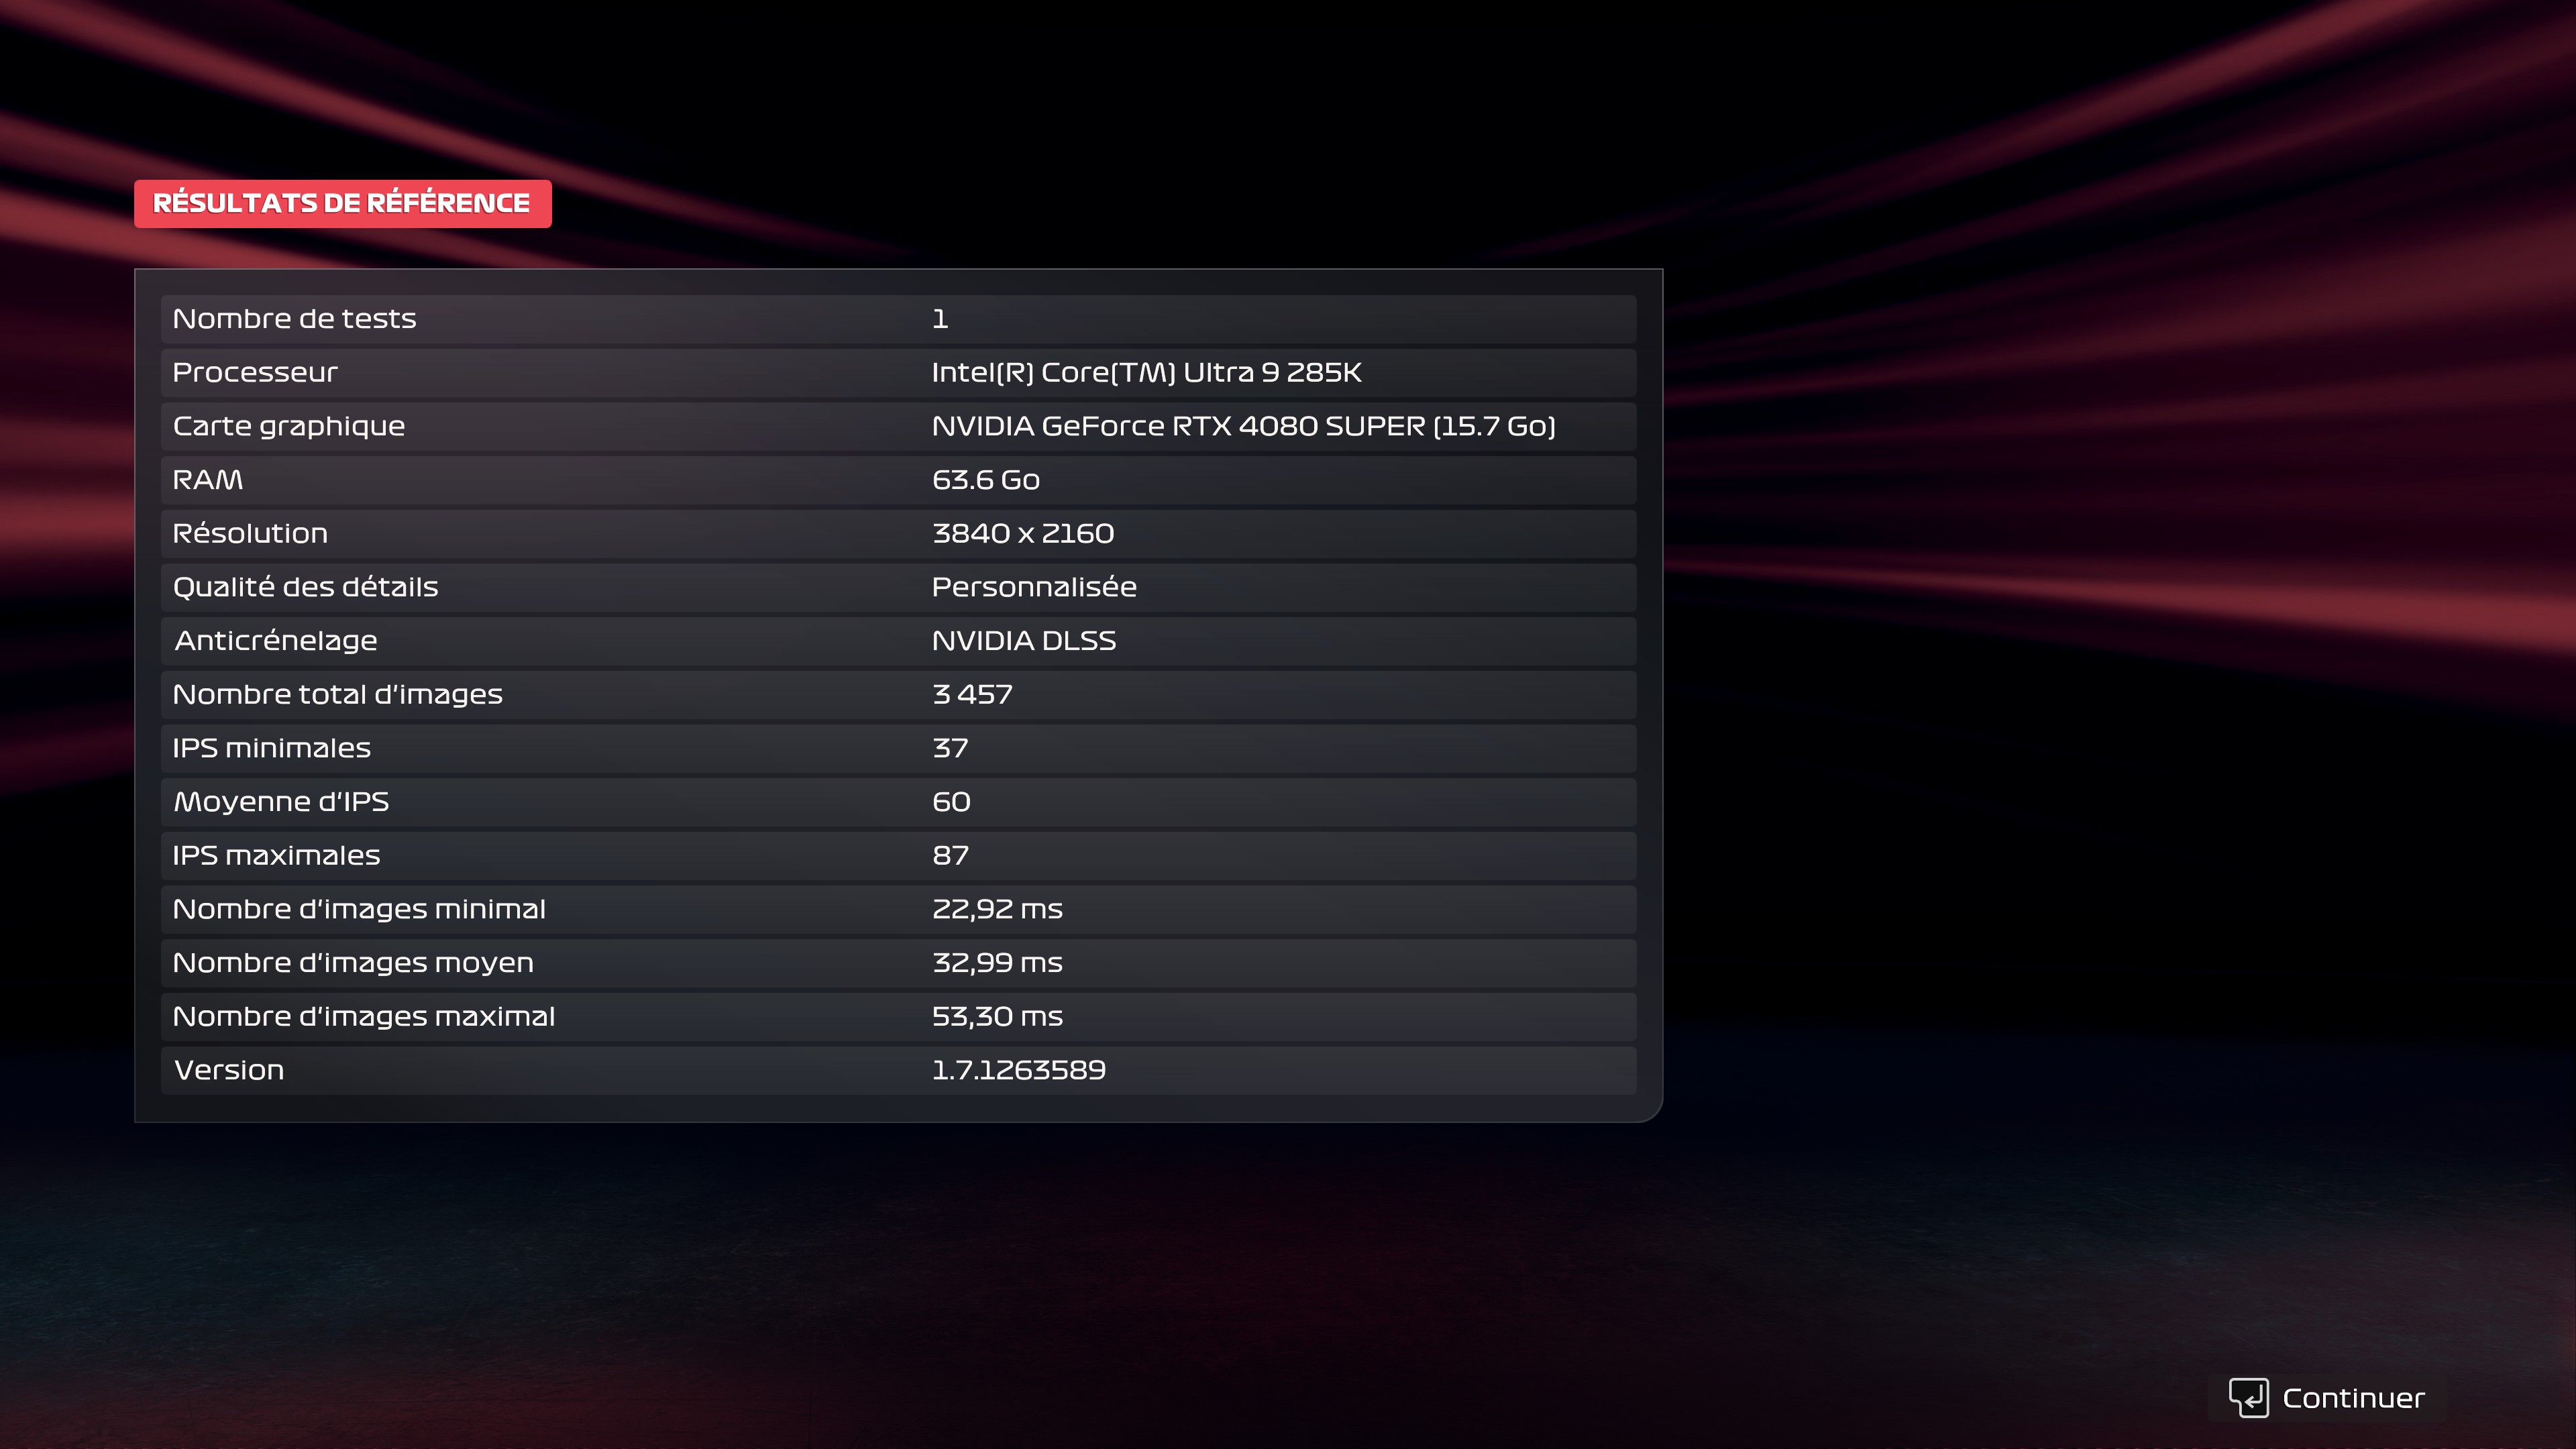Image resolution: width=2576 pixels, height=1449 pixels.
Task: Click the Enter key icon beside Continuer
Action: (2248, 1398)
